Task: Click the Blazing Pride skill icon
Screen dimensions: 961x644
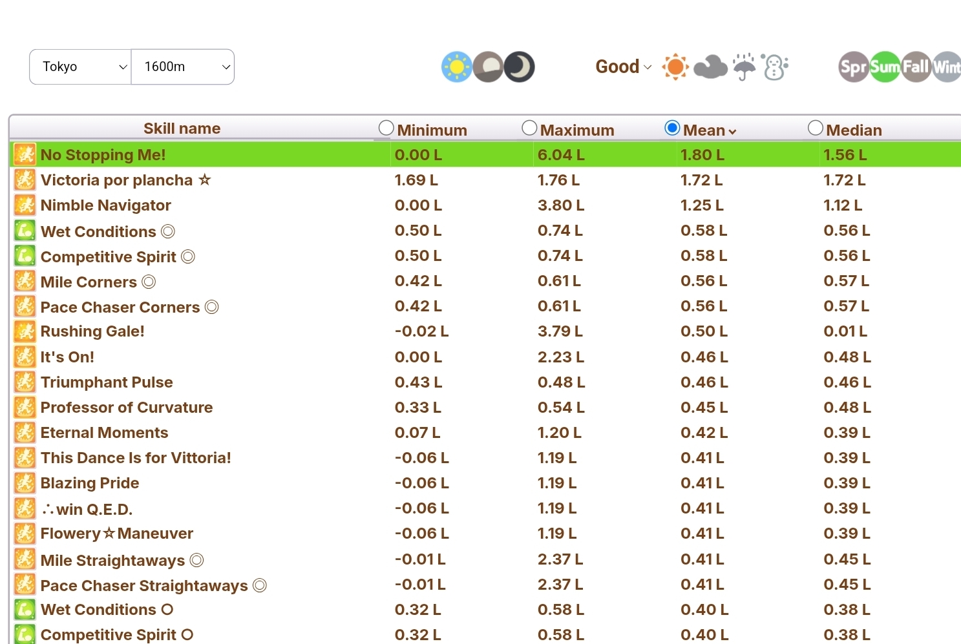Action: [25, 483]
